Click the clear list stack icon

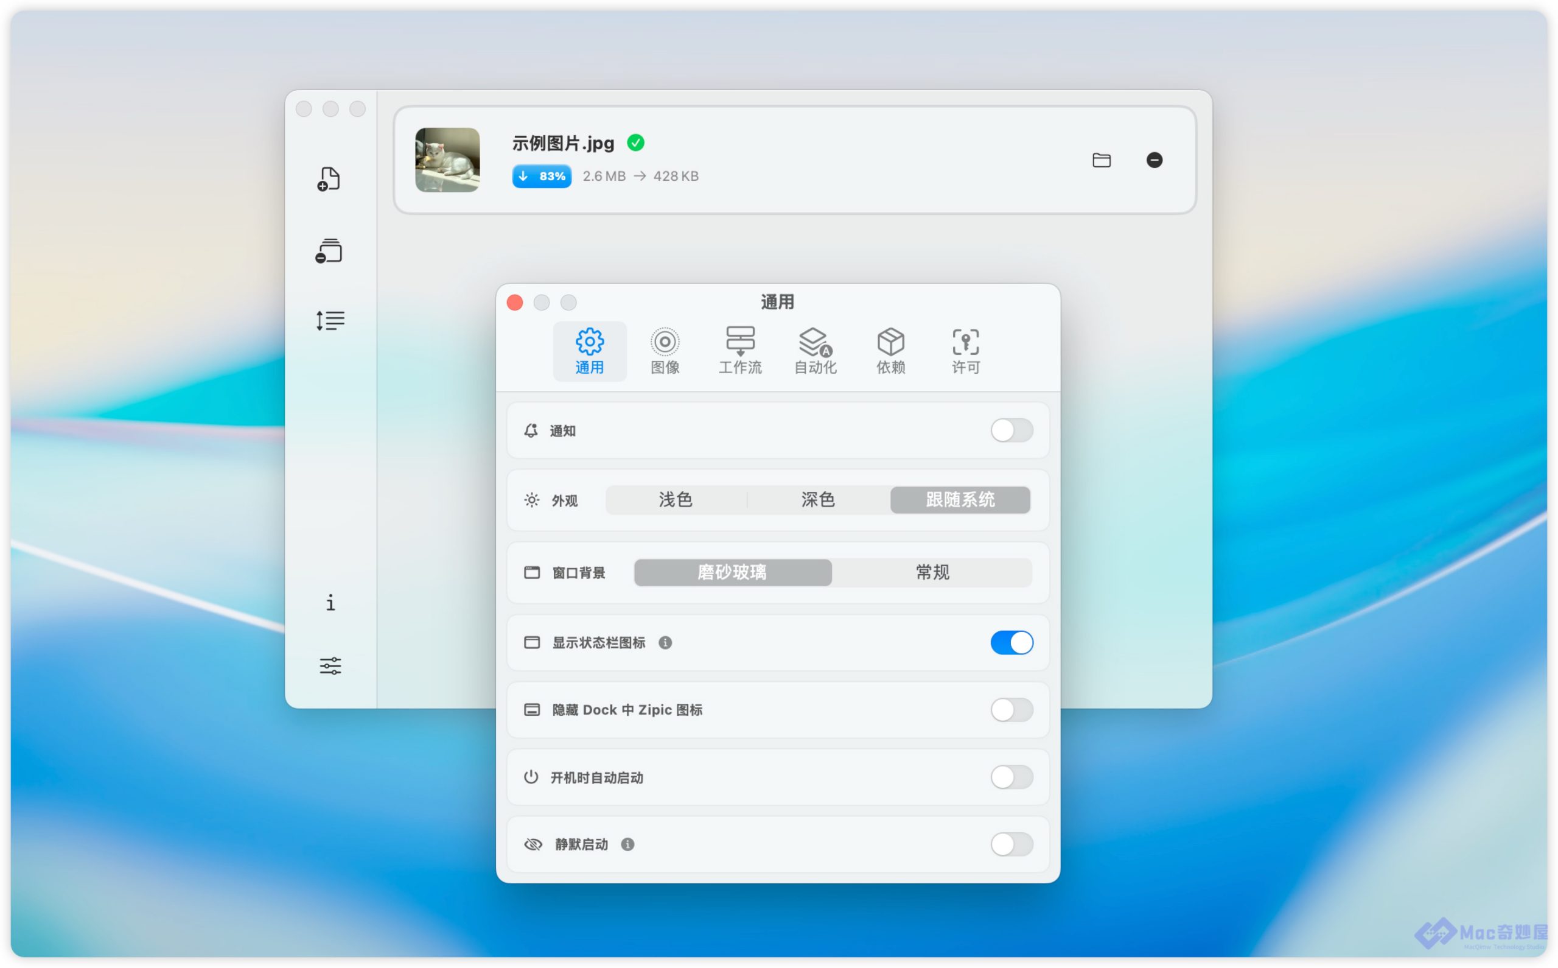(x=329, y=250)
